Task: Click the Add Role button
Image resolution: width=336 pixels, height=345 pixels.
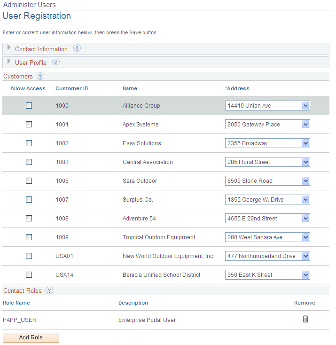Action: 31,337
